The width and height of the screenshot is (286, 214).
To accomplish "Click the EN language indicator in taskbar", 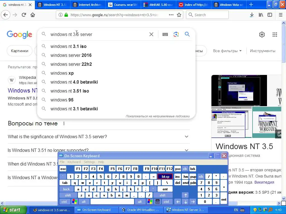I will [x=236, y=210].
